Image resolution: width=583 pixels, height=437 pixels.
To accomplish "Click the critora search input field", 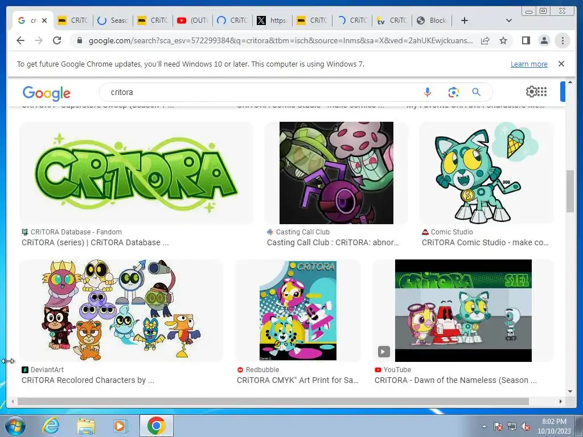I will pos(260,92).
